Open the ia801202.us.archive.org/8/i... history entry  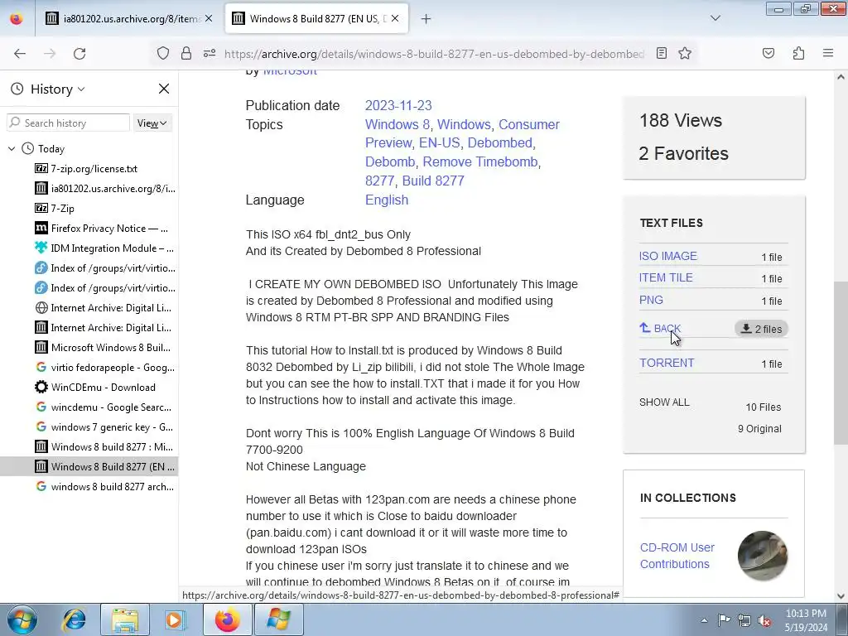[x=105, y=189]
